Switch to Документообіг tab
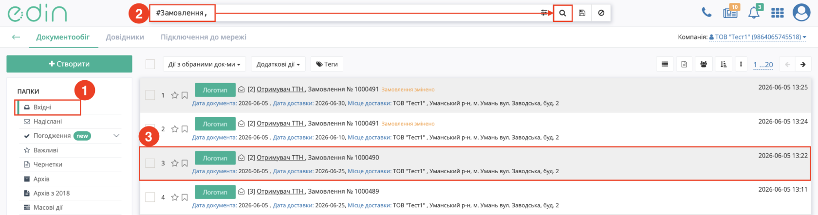The height and width of the screenshot is (215, 818). click(63, 37)
